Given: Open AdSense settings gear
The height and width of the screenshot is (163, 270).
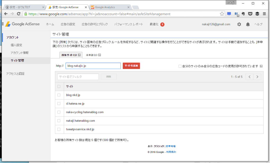Looking at the screenshot, I should point(239,24).
